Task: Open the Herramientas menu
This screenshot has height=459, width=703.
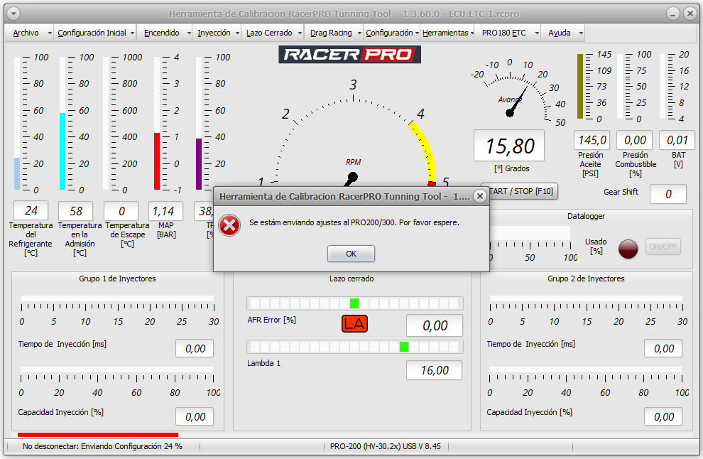Action: point(445,33)
